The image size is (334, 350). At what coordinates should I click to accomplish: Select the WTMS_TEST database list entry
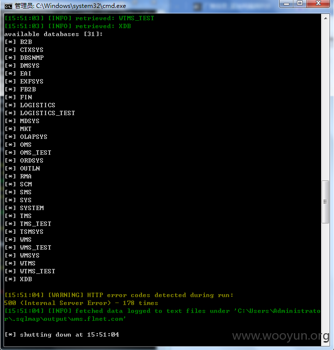[x=30, y=271]
